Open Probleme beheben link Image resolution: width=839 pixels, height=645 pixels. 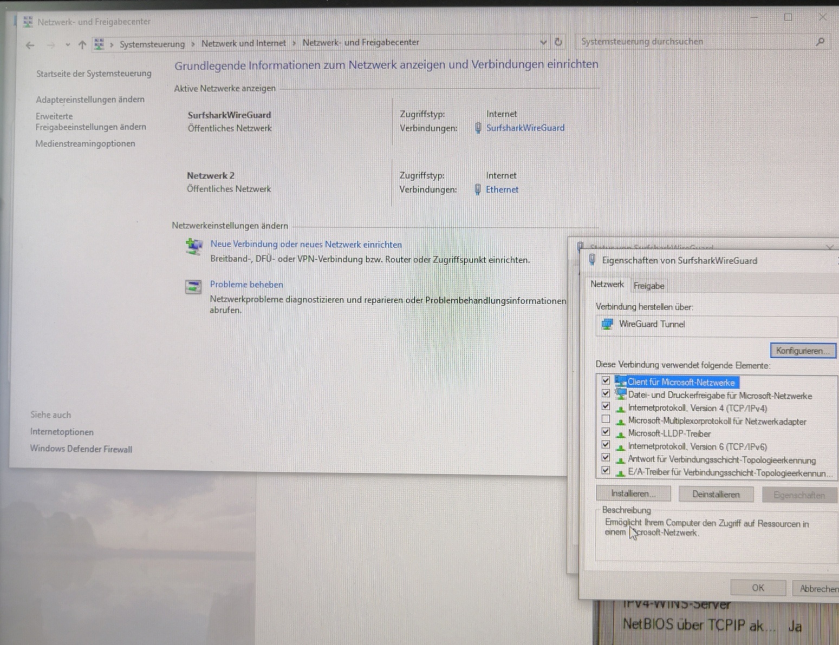coord(246,285)
